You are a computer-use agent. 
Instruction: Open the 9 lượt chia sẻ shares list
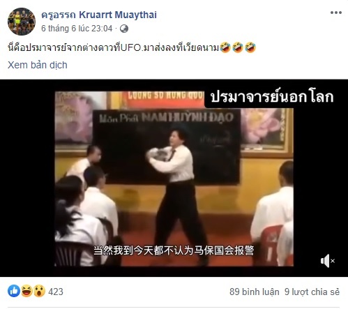(x=312, y=292)
